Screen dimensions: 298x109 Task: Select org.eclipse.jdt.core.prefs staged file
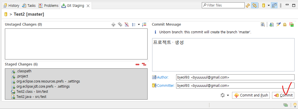pos(76,87)
